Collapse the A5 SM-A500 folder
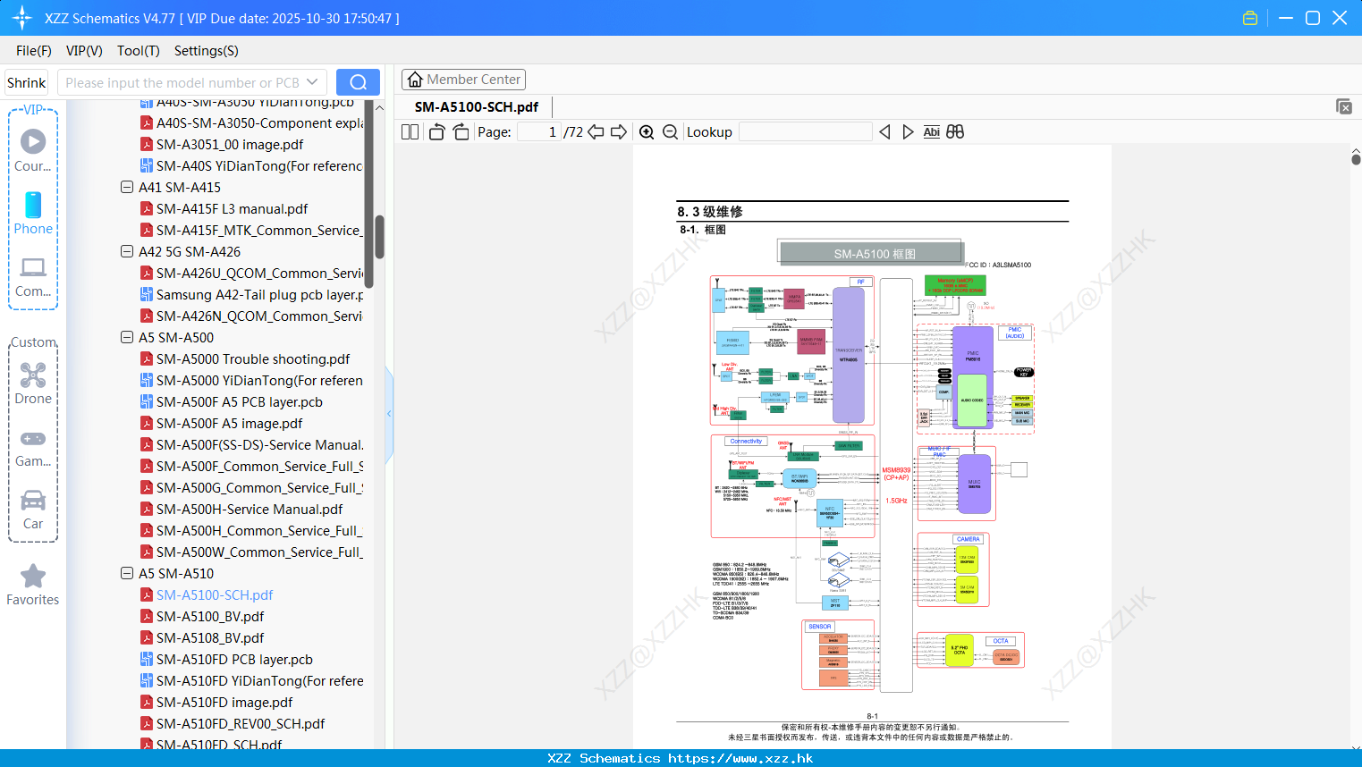Viewport: 1362px width, 767px height. click(127, 337)
